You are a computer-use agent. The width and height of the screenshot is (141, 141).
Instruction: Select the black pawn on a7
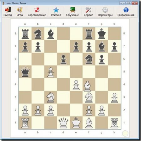click(25, 47)
